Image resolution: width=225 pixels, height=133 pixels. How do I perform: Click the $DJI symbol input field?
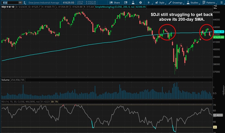(11, 3)
